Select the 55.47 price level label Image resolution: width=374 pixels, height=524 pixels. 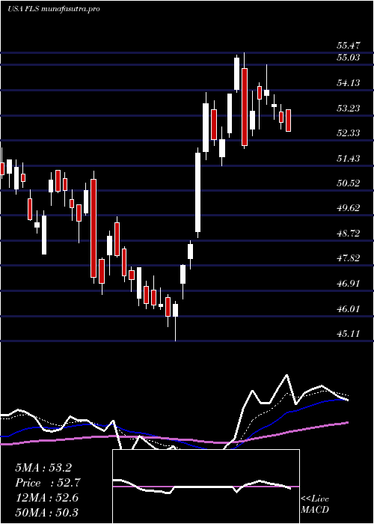pos(348,46)
